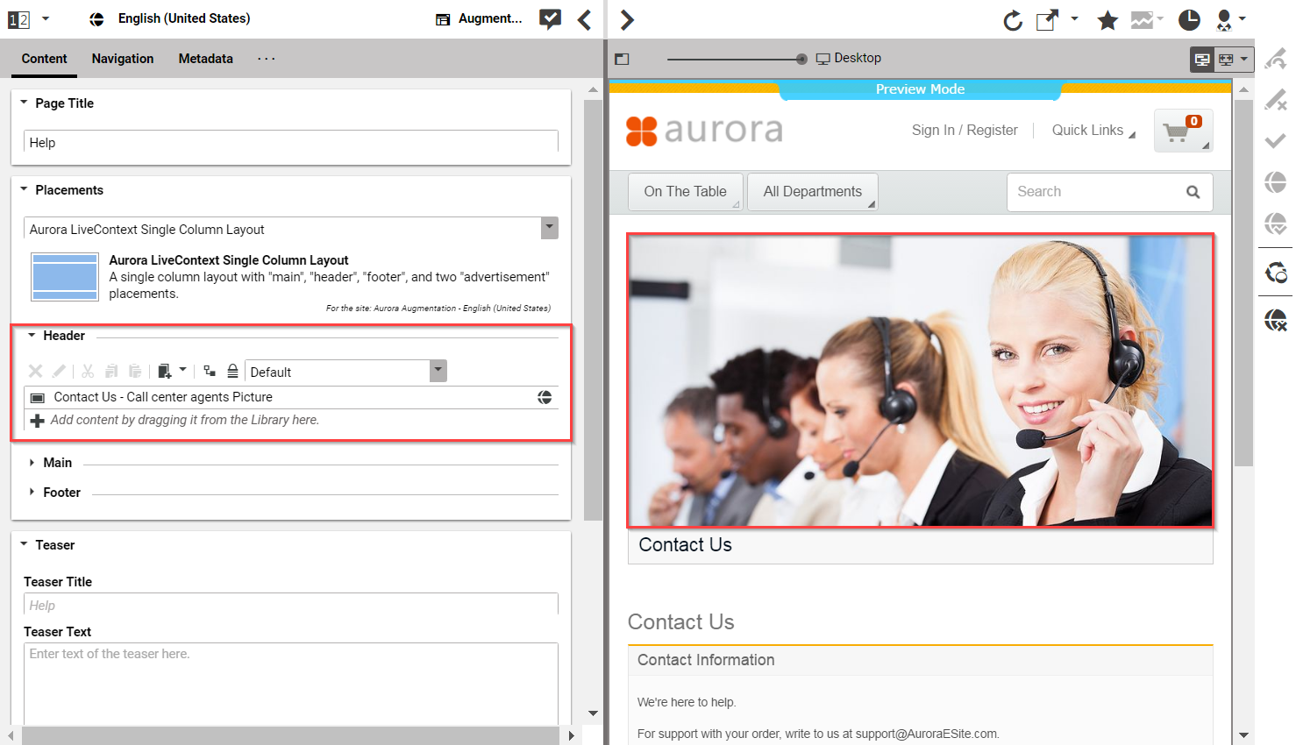Click the On The Table button

685,191
